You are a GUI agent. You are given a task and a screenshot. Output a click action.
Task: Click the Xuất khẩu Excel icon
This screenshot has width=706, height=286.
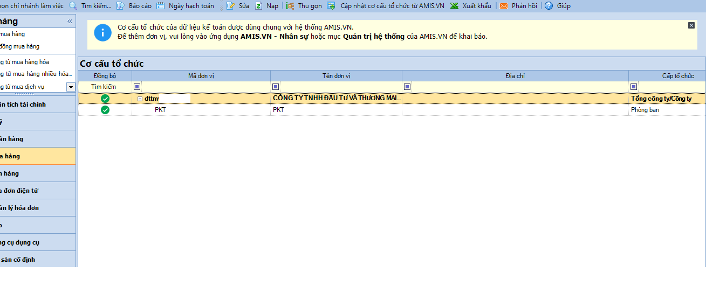(x=455, y=6)
